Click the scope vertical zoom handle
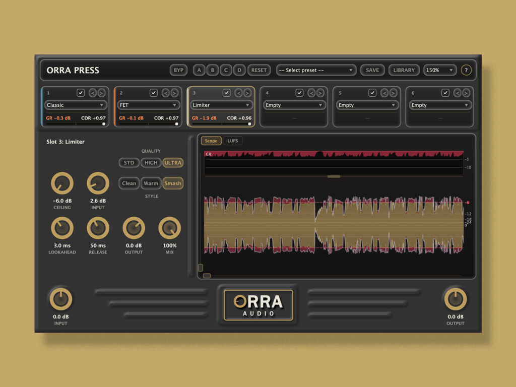 click(x=201, y=268)
